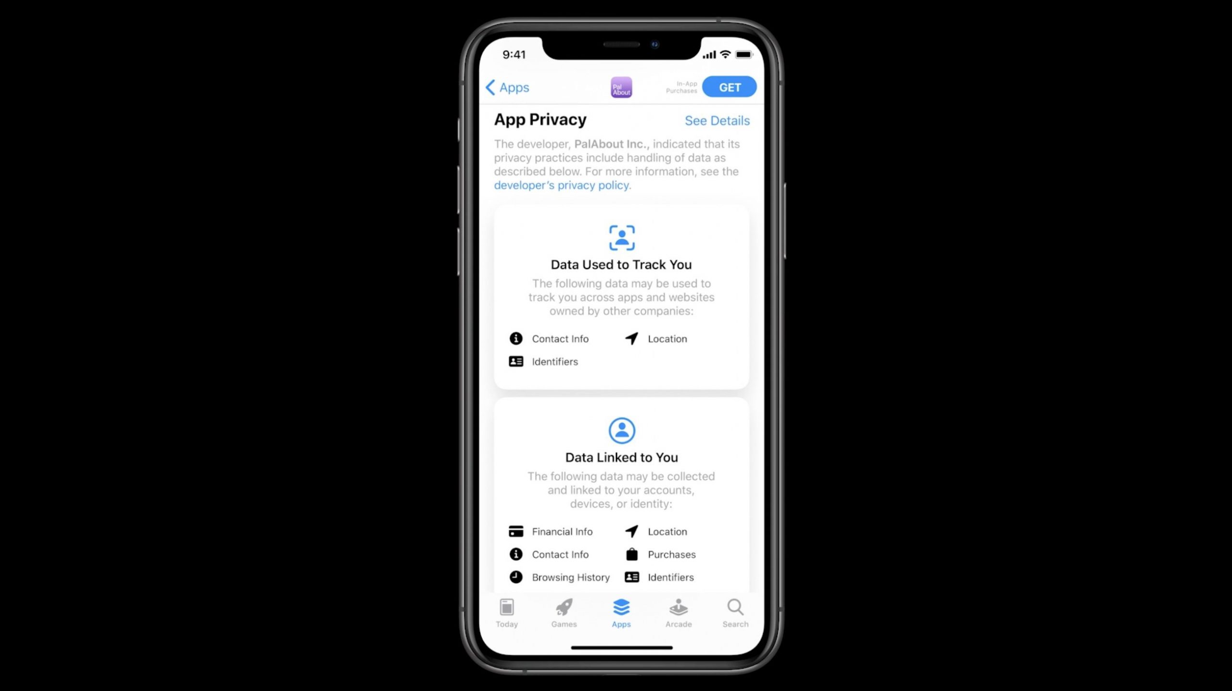Tap the Data Used to Track icon
The image size is (1232, 691).
(622, 238)
